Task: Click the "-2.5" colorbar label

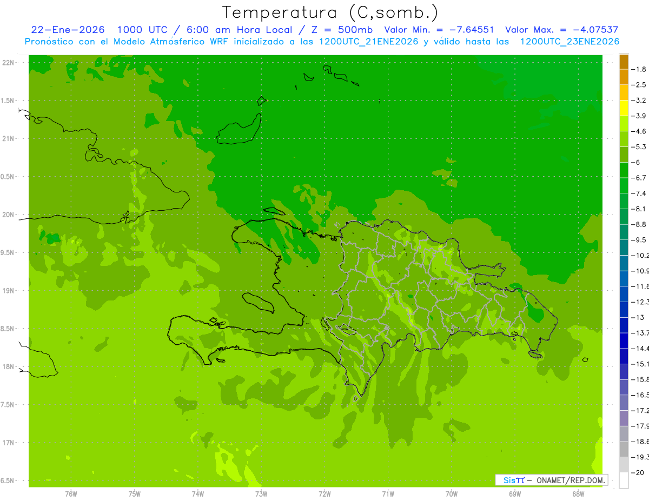Action: [639, 85]
